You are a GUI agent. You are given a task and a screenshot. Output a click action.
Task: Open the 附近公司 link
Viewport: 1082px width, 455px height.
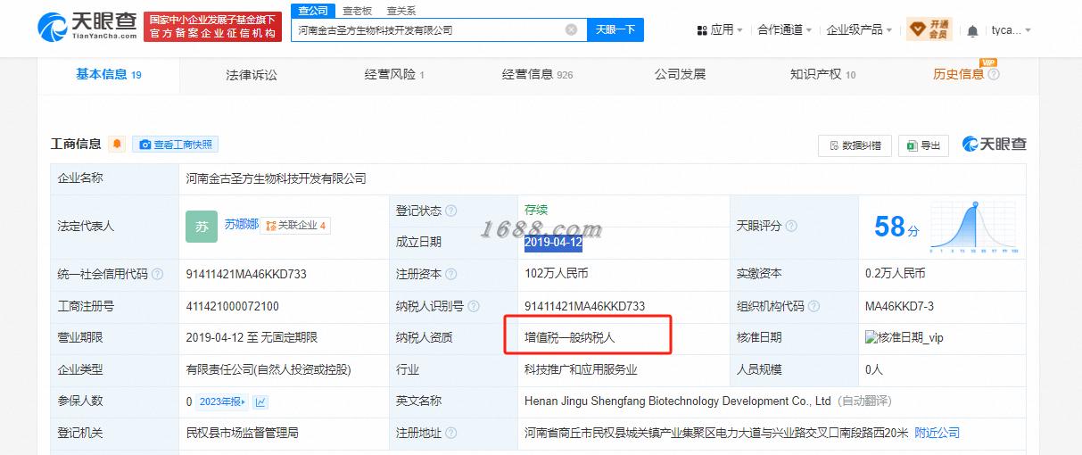click(x=937, y=433)
